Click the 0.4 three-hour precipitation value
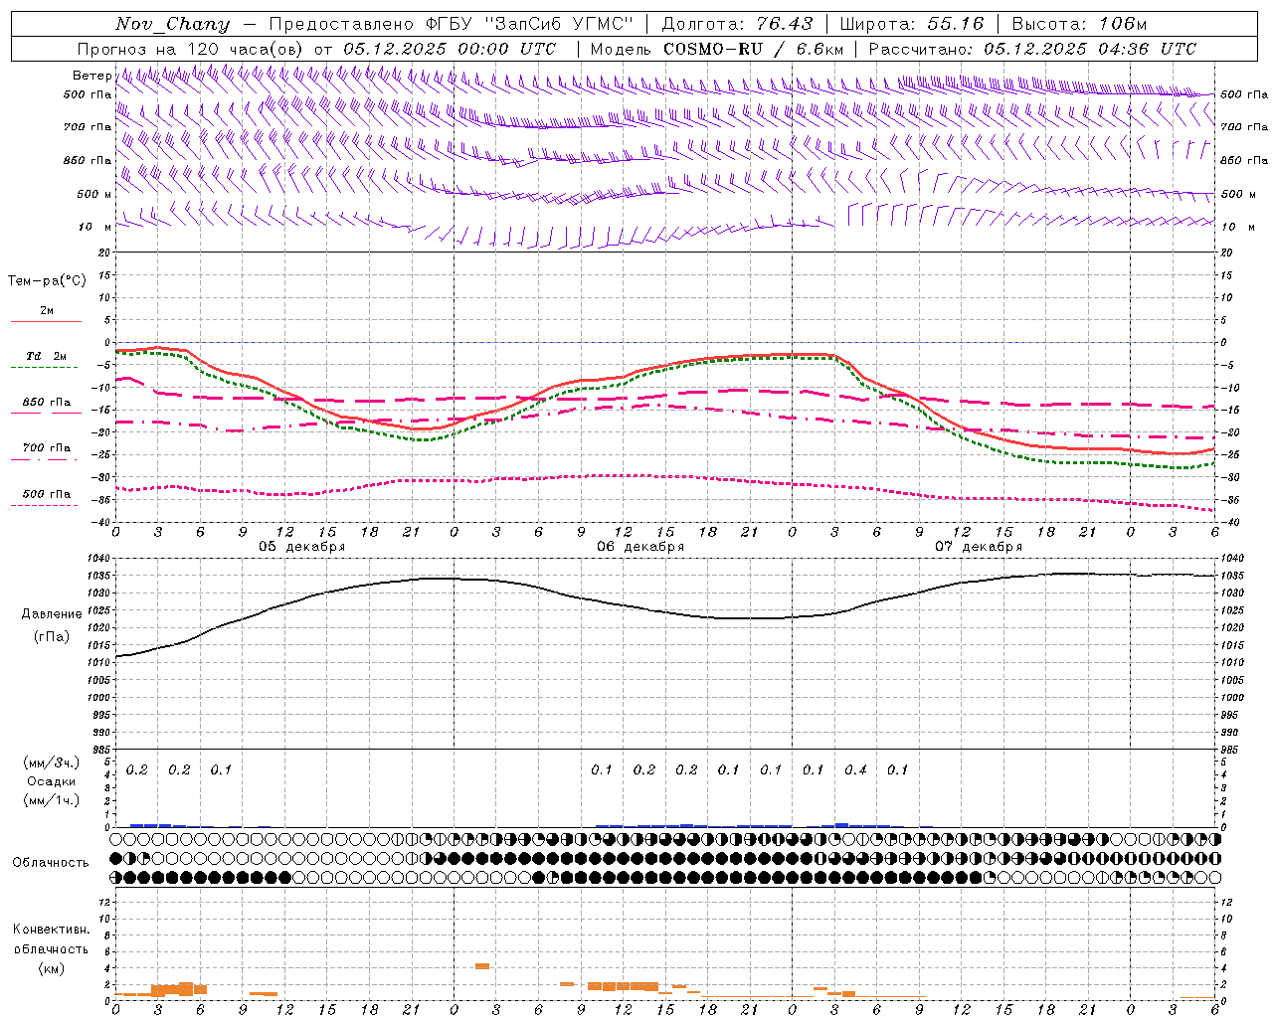Image resolution: width=1273 pixels, height=1018 pixels. point(855,769)
